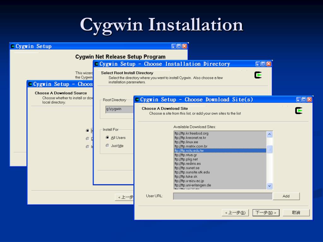Click the Add button next to User URL

[x=286, y=196]
